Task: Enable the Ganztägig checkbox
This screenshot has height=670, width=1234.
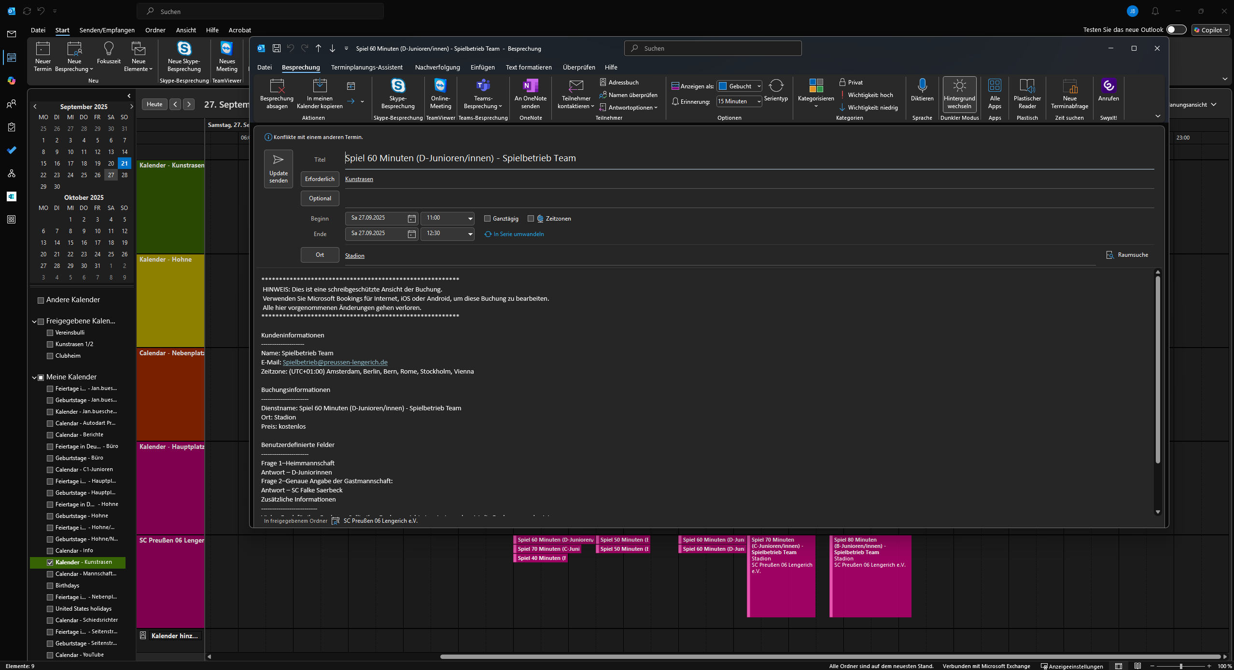Action: 487,219
